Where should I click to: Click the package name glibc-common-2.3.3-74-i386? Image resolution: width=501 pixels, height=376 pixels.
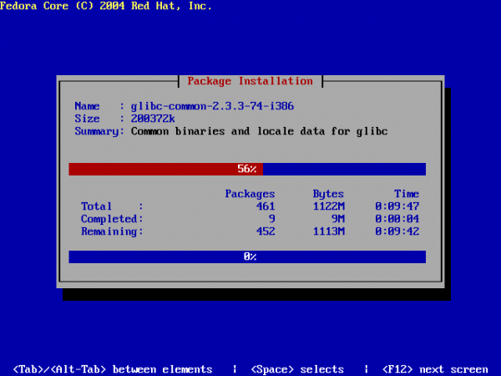212,106
